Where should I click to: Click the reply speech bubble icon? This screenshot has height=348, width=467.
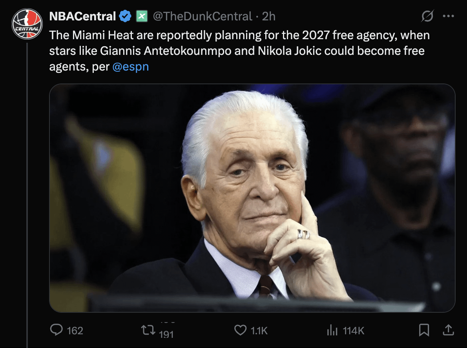point(57,330)
